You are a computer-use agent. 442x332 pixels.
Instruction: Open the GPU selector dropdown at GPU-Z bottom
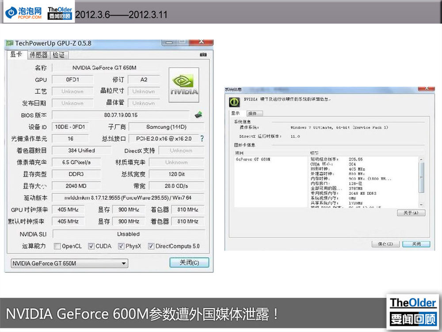[69, 263]
